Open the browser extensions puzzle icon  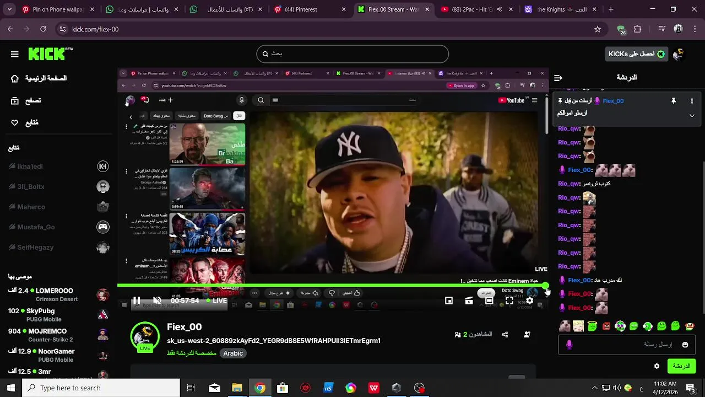point(638,29)
